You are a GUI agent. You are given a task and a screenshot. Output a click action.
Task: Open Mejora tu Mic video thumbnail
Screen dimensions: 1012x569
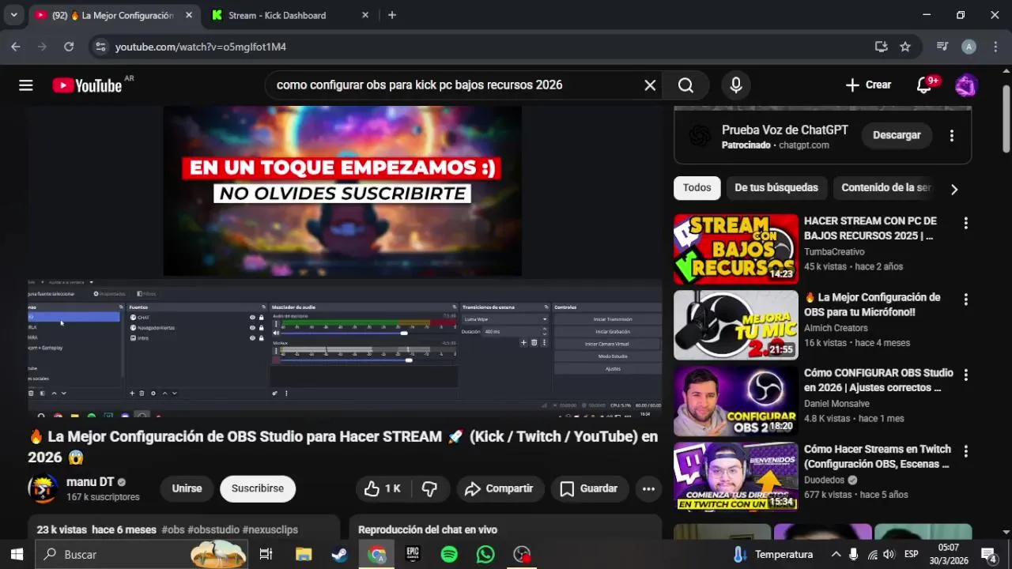point(736,326)
